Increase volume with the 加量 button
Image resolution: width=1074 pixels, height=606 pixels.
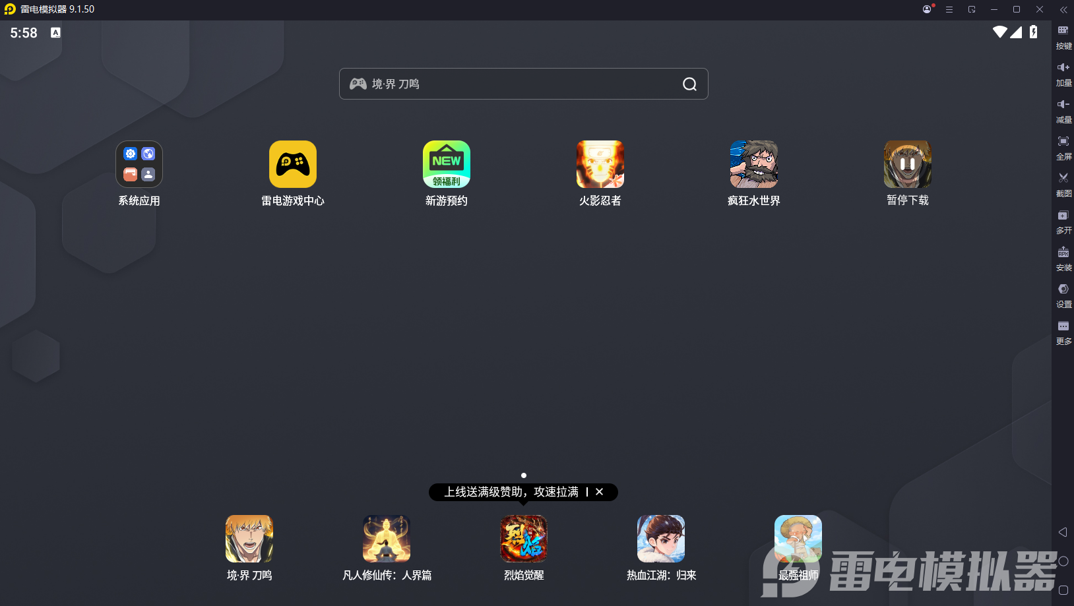(1063, 75)
